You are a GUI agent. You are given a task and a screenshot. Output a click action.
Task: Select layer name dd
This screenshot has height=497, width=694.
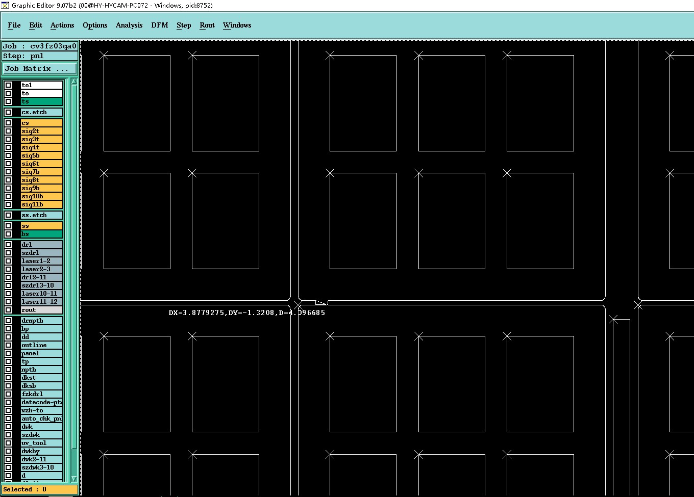pyautogui.click(x=42, y=337)
